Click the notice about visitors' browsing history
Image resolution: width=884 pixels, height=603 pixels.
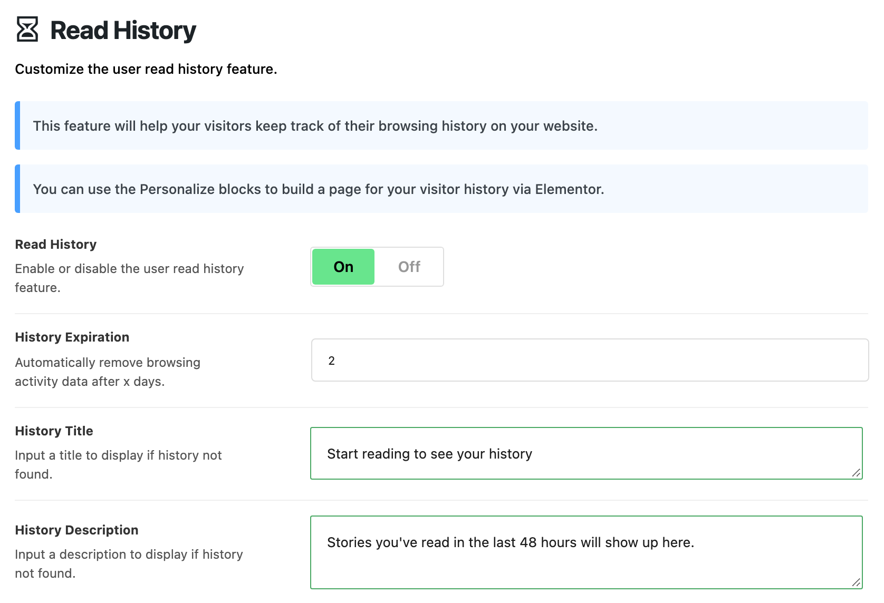(x=441, y=125)
